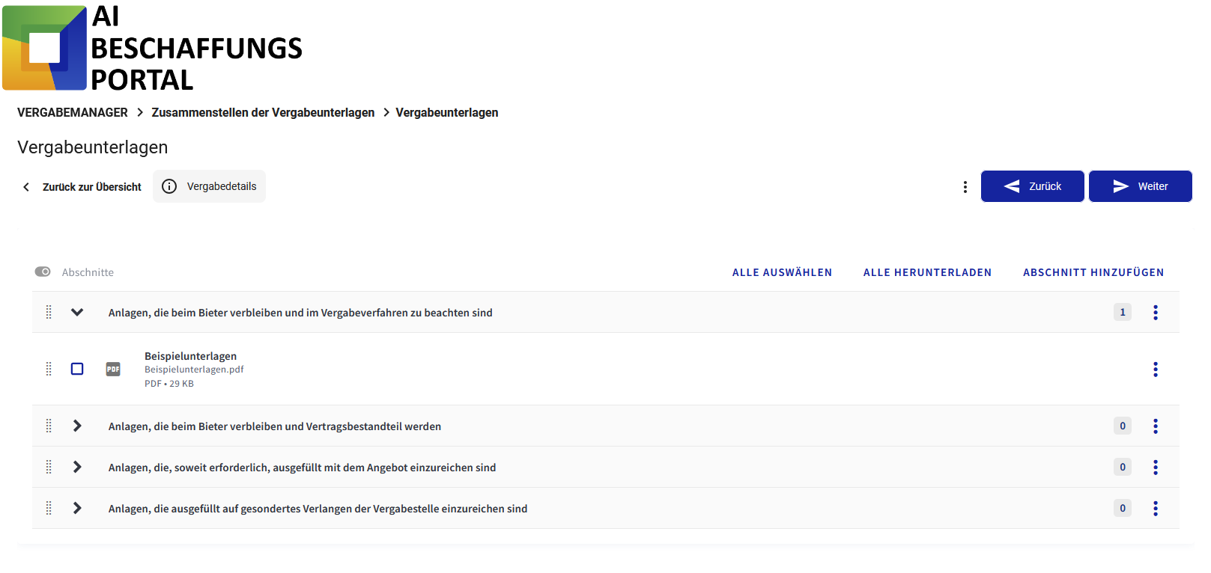Open options for Vertragsbestandteil section
The height and width of the screenshot is (573, 1211).
pos(1155,426)
